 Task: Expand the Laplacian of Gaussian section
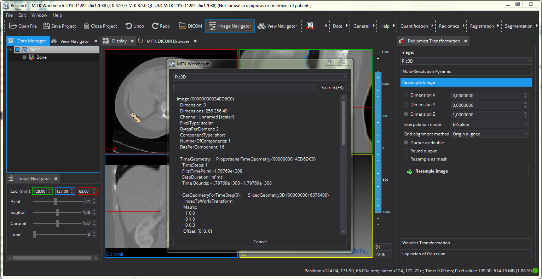tap(466, 254)
